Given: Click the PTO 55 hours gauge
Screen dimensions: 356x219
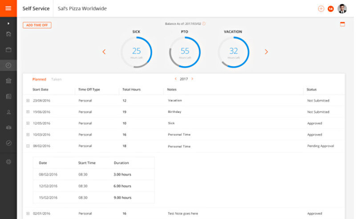Looking at the screenshot, I should (185, 52).
